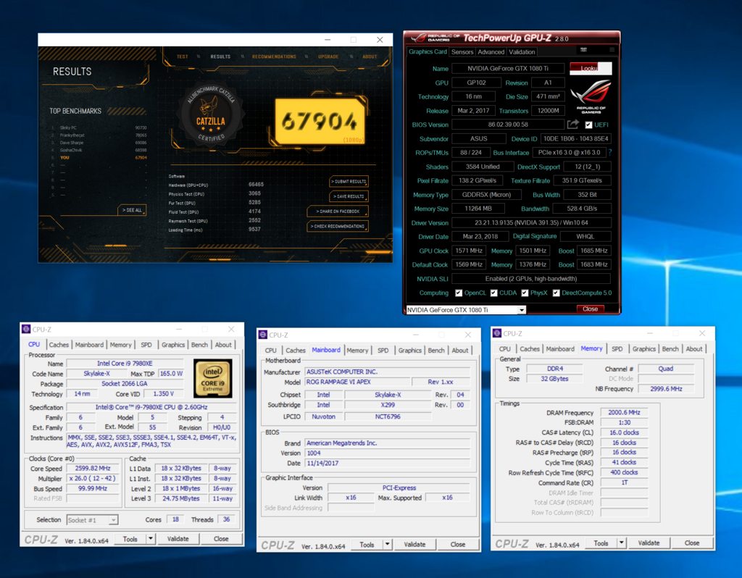Expand Tools dropdown arrow in CPU-Z Mainboard window
742x578 pixels.
[x=387, y=545]
